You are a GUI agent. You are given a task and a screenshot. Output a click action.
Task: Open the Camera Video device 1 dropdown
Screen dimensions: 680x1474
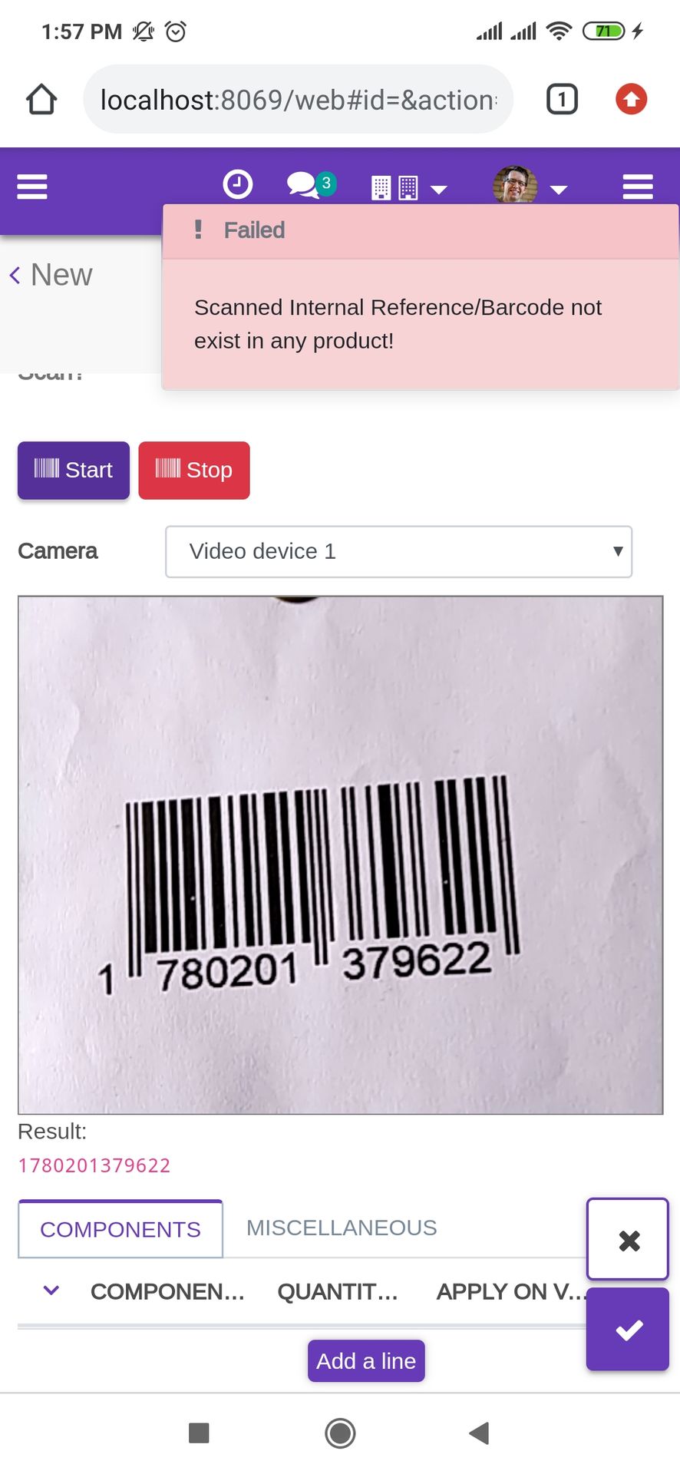click(398, 551)
